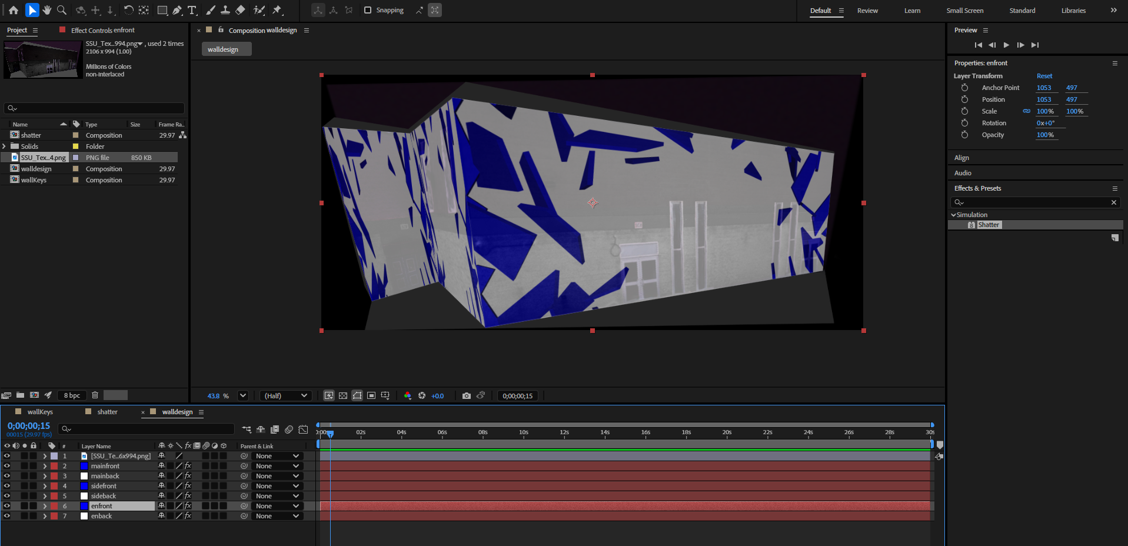Viewport: 1128px width, 546px height.
Task: Select the Hand tool in the toolbar
Action: pyautogui.click(x=46, y=10)
